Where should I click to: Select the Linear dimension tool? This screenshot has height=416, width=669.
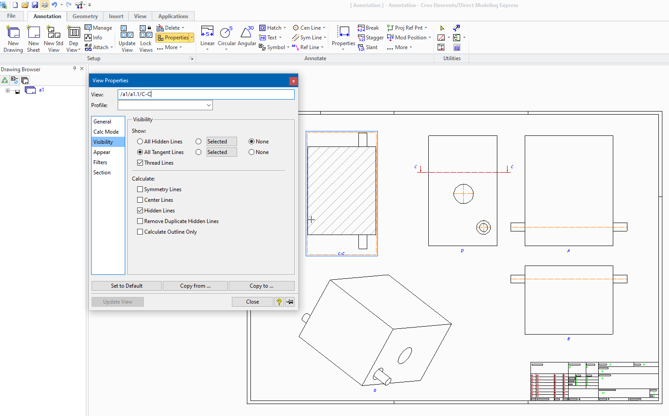coord(207,38)
